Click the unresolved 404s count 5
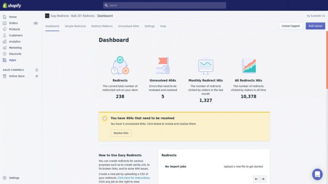This screenshot has width=328, height=184. [163, 96]
